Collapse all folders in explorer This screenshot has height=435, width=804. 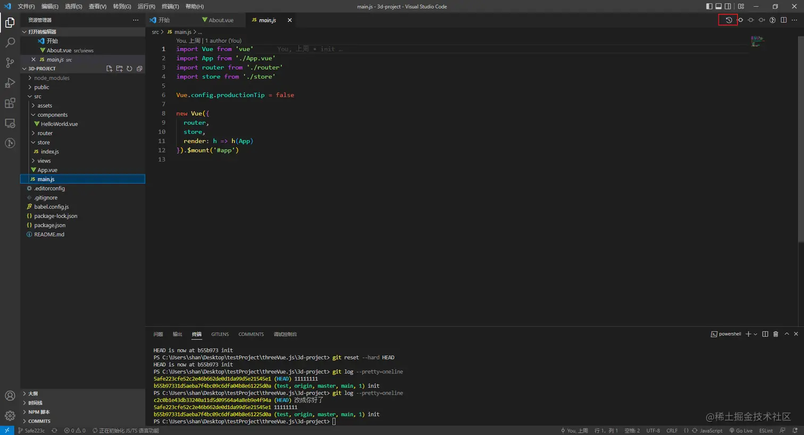(139, 69)
